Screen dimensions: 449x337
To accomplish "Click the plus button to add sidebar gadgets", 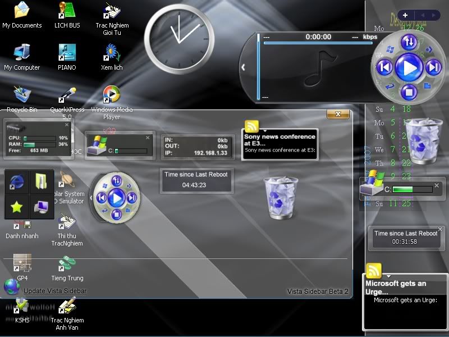I will (405, 15).
